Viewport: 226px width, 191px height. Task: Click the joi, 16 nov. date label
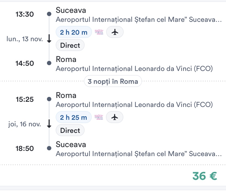(25, 124)
